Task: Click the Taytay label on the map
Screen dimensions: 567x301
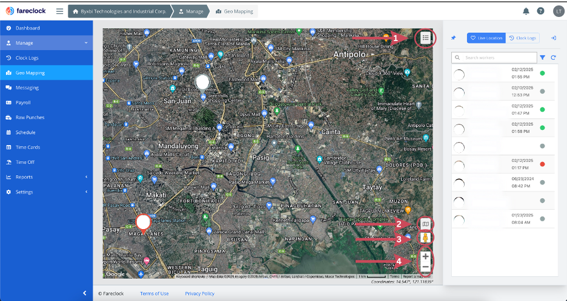Action: click(373, 188)
